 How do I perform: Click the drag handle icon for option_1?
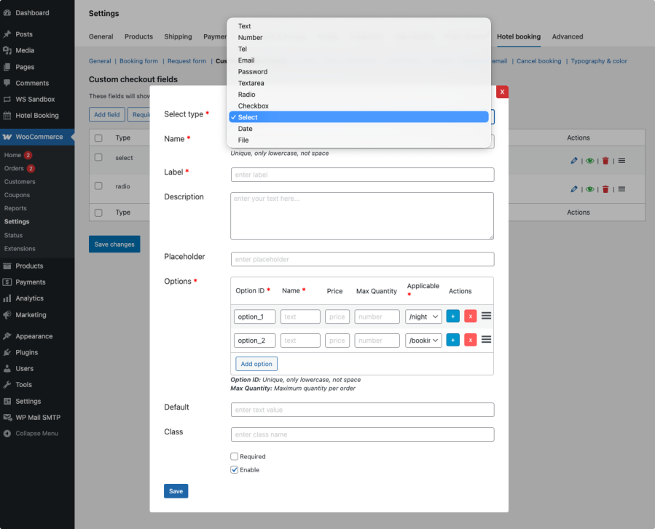(486, 316)
